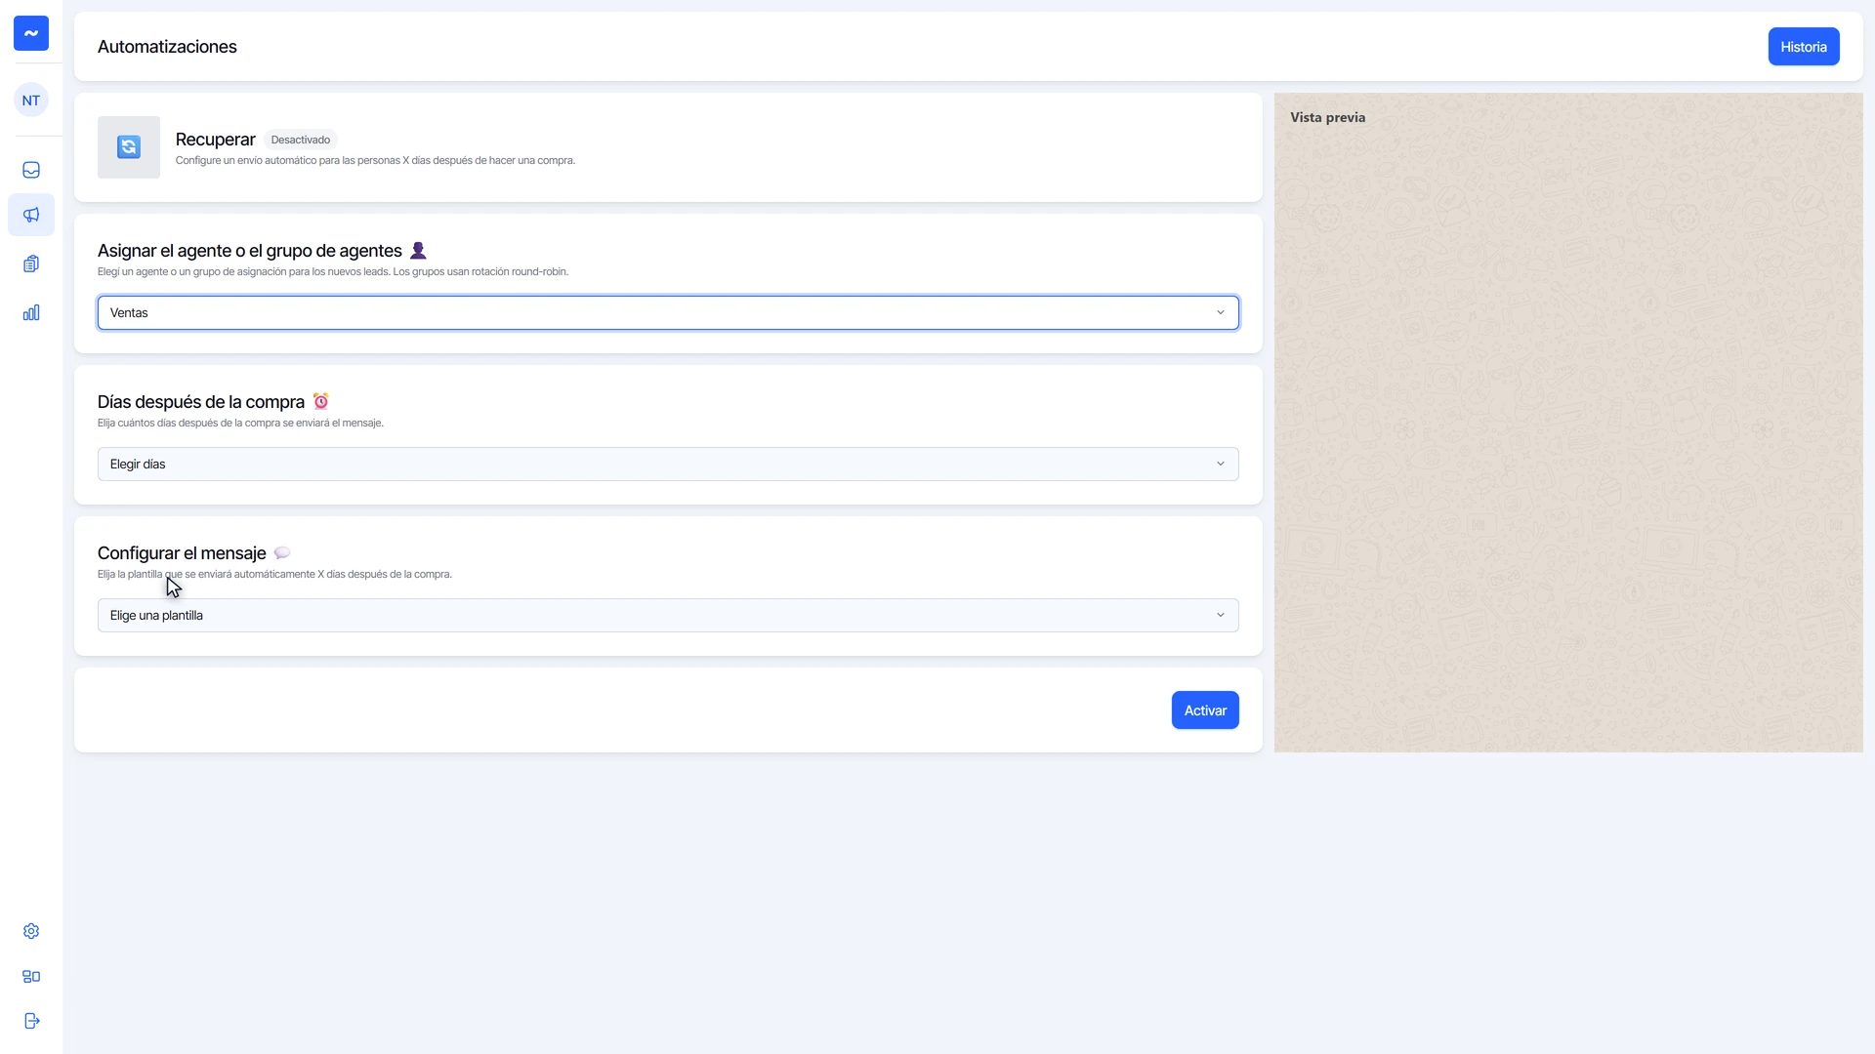Click the Historia button

[1804, 47]
